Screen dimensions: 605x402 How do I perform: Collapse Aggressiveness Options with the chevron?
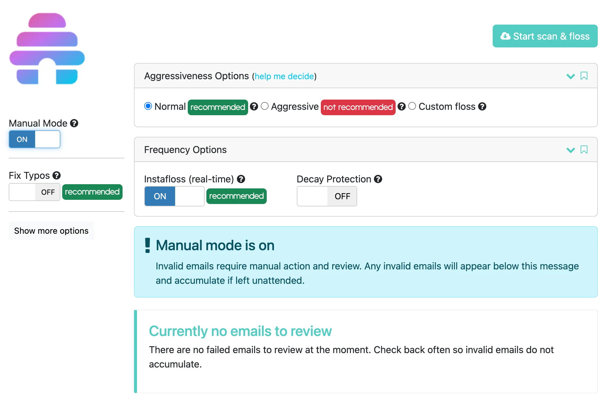(x=570, y=76)
